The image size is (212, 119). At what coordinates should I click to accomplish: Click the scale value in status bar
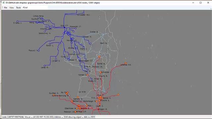tap(13, 117)
